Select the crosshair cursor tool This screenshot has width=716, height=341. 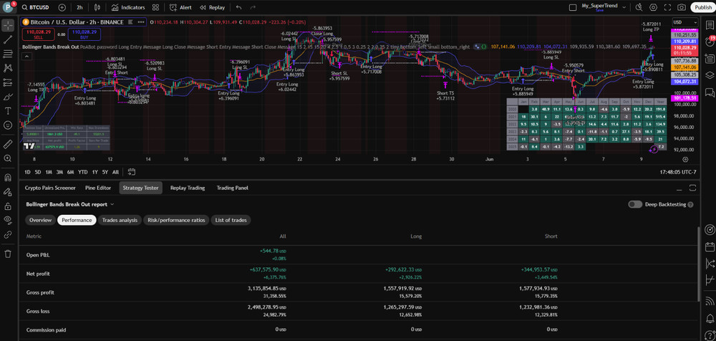(x=8, y=25)
